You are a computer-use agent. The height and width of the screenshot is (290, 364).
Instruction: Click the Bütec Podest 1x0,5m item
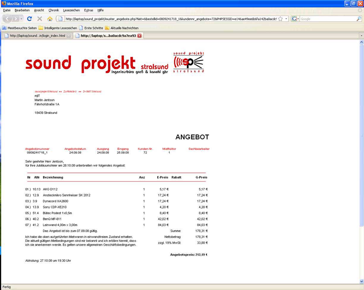tap(57, 213)
